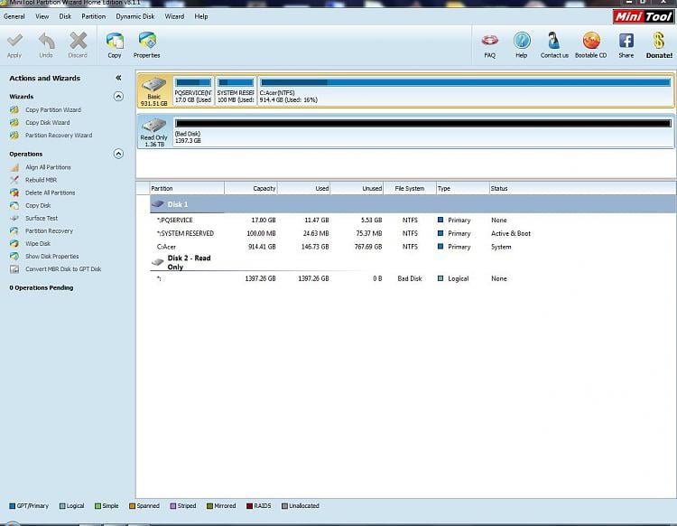Choose Wipe Disk operation
Image resolution: width=677 pixels, height=526 pixels.
[x=38, y=244]
